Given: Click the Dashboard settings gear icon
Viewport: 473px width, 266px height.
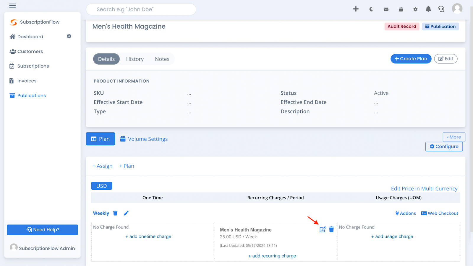Looking at the screenshot, I should (x=69, y=36).
